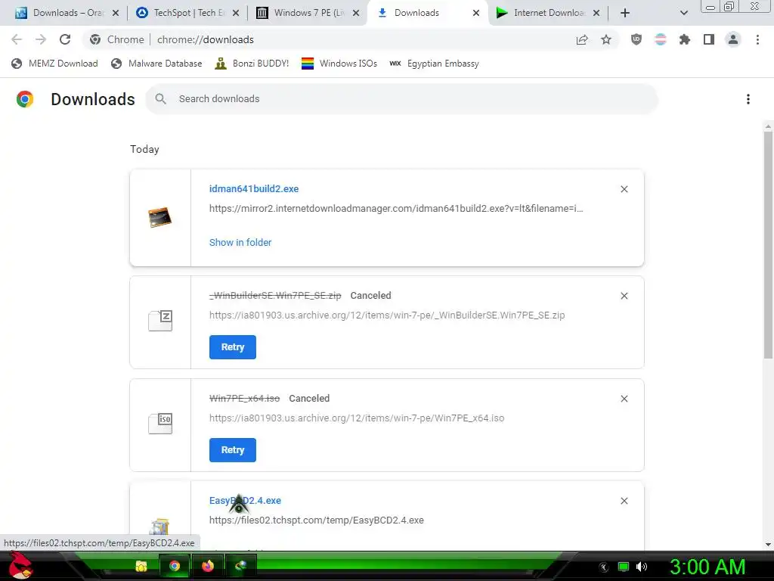This screenshot has width=774, height=581.
Task: Click the 3:00 AM taskbar clock
Action: (707, 567)
